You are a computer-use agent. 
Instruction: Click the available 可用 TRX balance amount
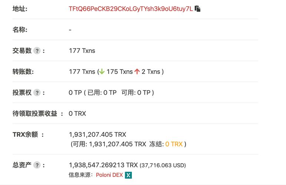[117, 144]
